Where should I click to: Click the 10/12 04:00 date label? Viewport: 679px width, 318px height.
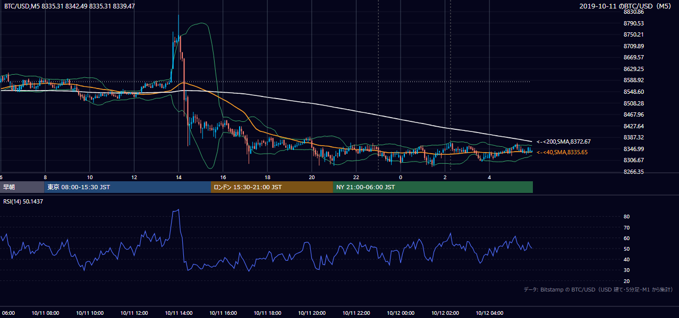(490, 313)
